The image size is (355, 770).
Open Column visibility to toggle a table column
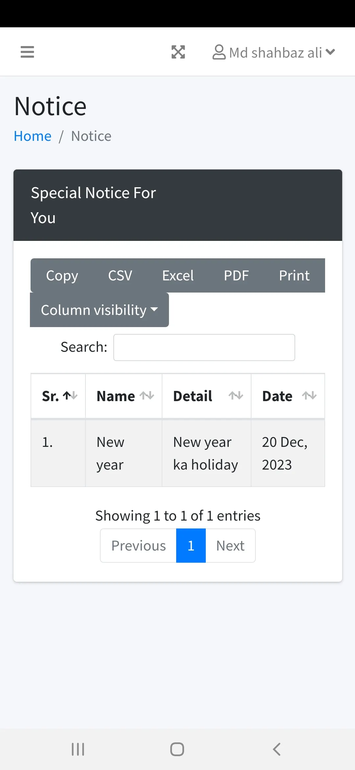(x=99, y=310)
